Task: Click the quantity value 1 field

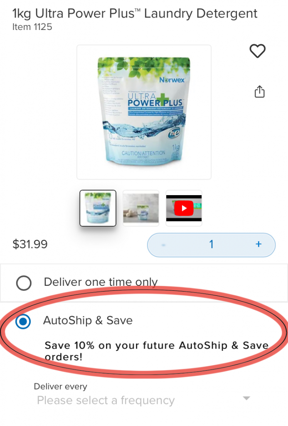Action: point(211,244)
